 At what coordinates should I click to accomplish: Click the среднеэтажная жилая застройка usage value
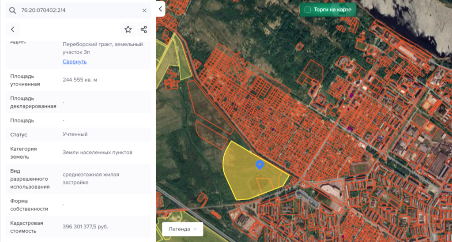coord(91,179)
